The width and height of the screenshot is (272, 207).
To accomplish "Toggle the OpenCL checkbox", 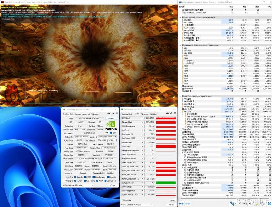I will pyautogui.click(x=75, y=177).
